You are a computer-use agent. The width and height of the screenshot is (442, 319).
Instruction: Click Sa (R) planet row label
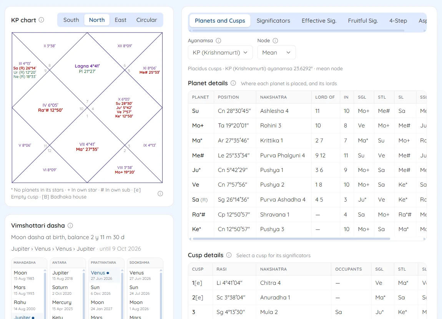[x=200, y=200]
